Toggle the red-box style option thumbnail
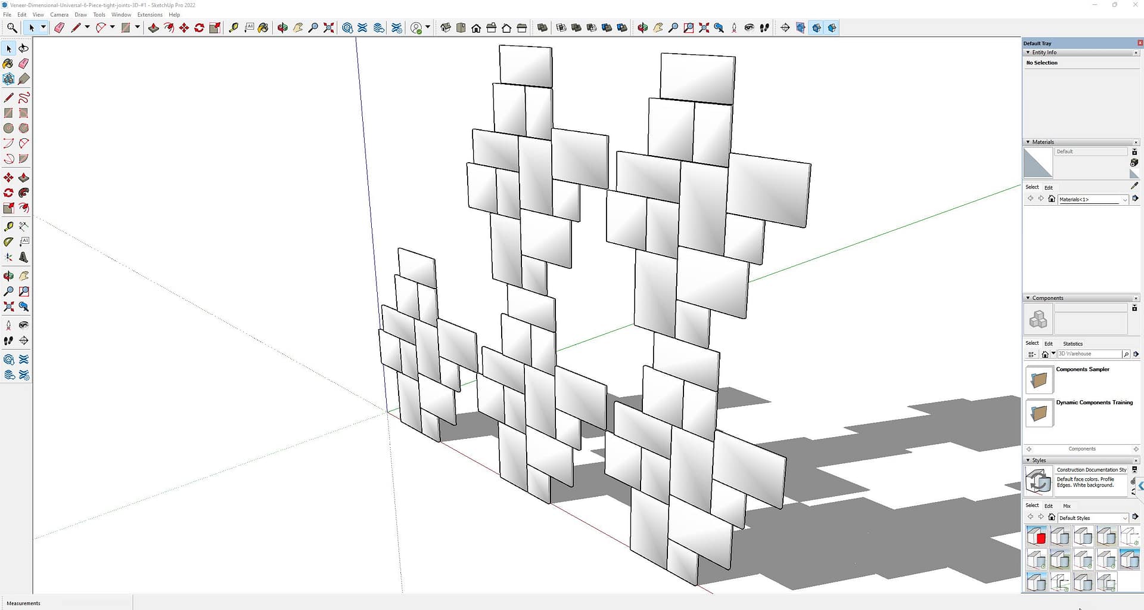 1036,536
